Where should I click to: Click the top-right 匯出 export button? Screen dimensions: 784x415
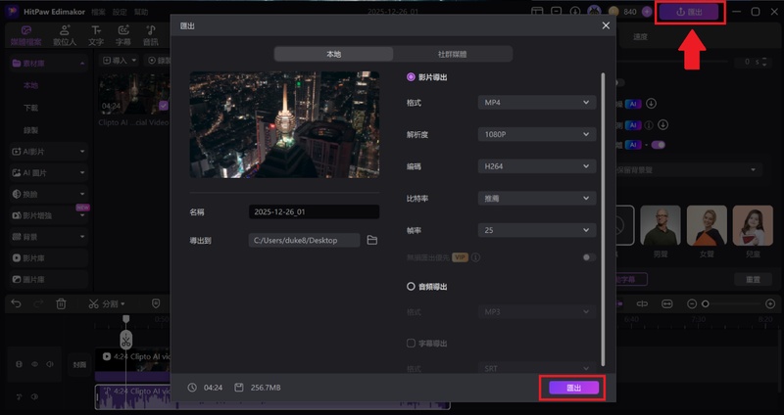690,12
